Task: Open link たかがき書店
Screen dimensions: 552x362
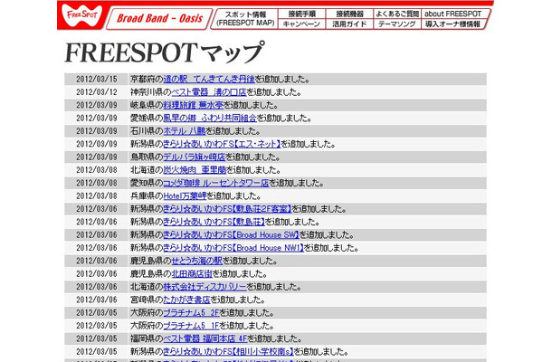Action: pos(186,300)
